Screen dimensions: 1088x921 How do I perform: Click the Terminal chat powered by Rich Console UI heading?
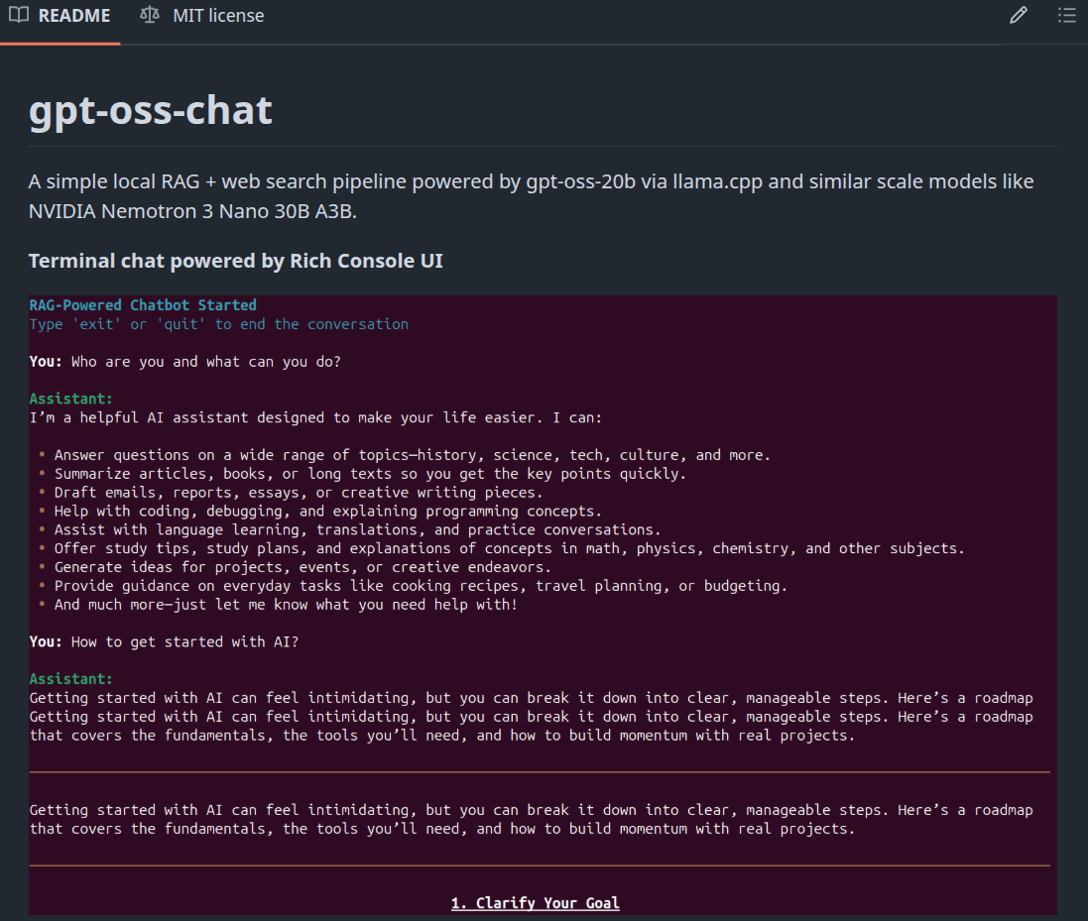click(x=235, y=261)
